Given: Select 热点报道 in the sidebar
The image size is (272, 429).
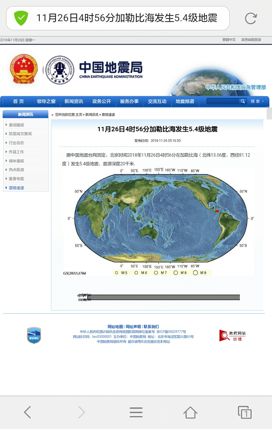Looking at the screenshot, I should [16, 169].
